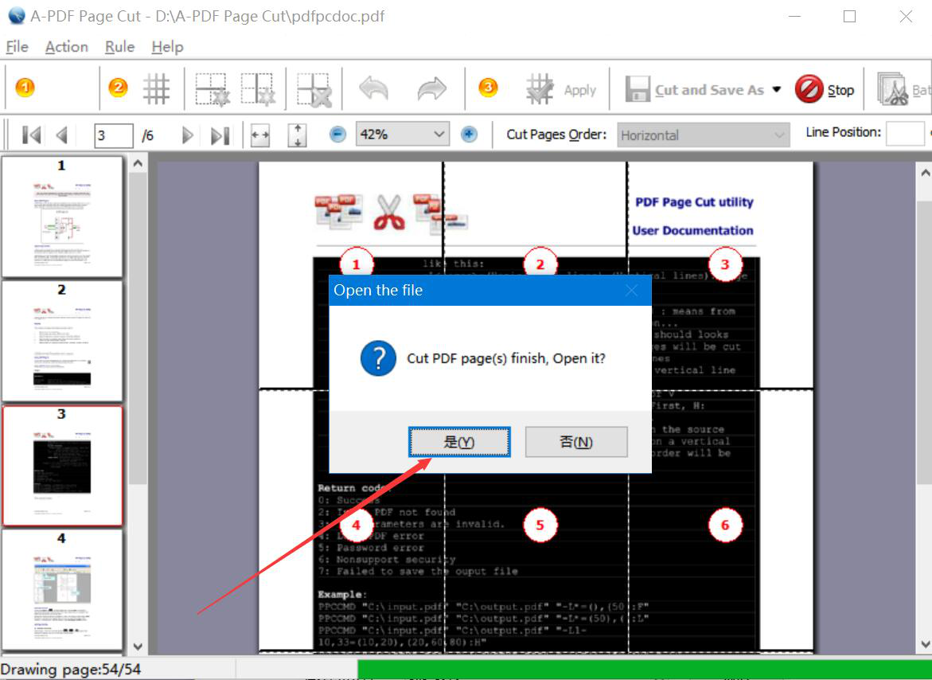Close the Open the file dialog
This screenshot has width=932, height=680.
pyautogui.click(x=631, y=290)
